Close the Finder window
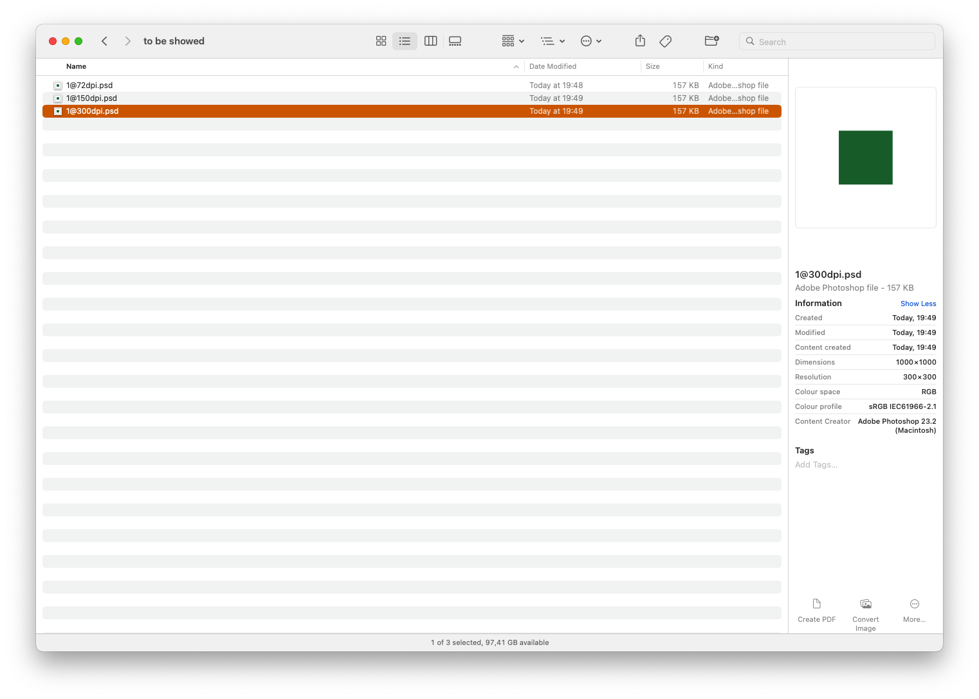Screen dimensions: 979x699 pyautogui.click(x=53, y=41)
